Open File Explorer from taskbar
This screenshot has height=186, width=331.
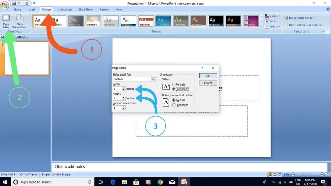coord(124,182)
